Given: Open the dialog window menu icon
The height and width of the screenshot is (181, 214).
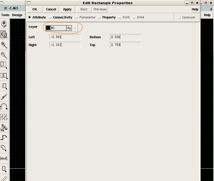Looking at the screenshot, I should (29, 3).
